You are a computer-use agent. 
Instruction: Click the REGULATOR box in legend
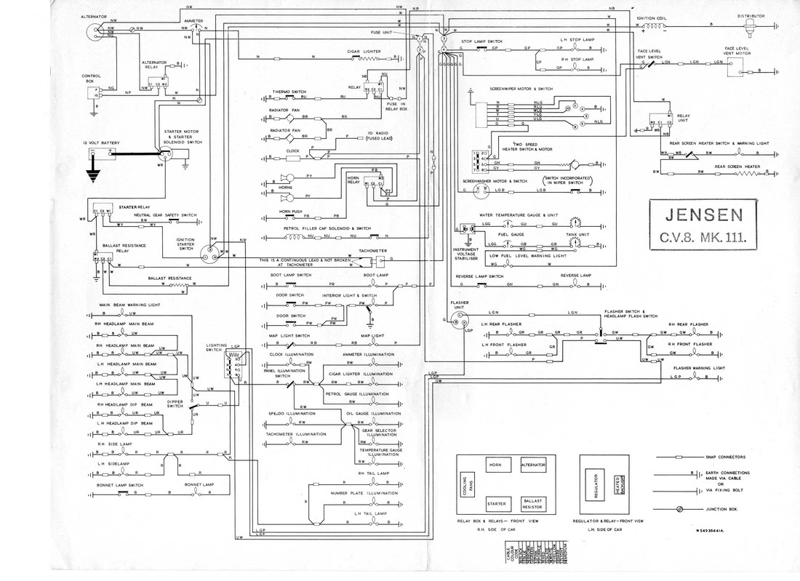596,486
